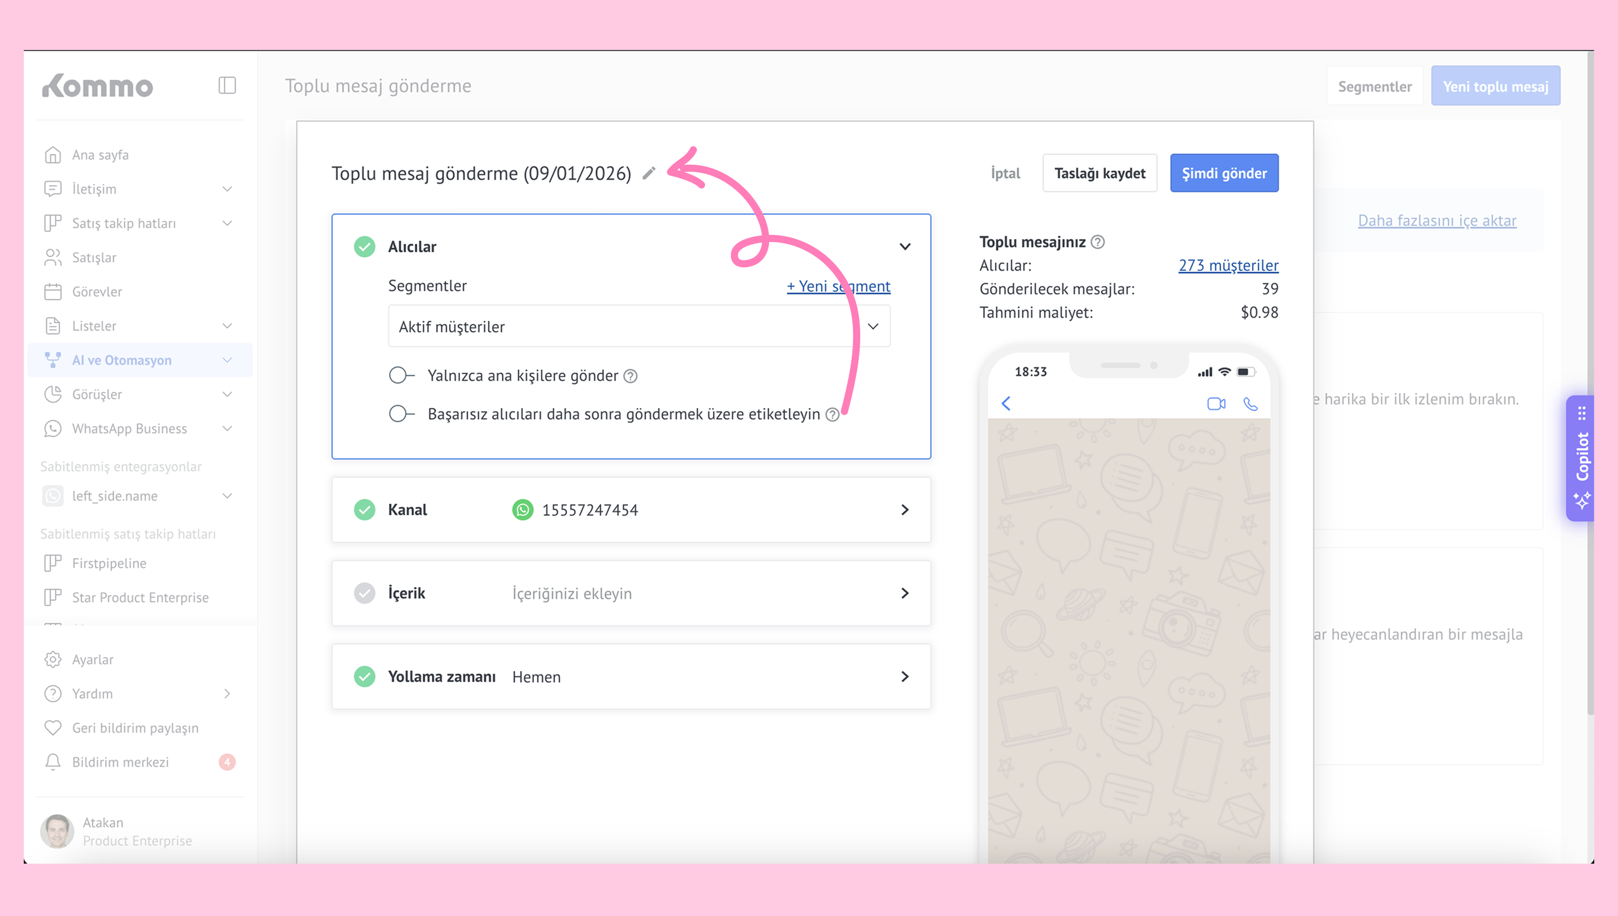Click help icon next to Yalnızca ana kişilere
Screen dimensions: 1618x916
pyautogui.click(x=631, y=376)
